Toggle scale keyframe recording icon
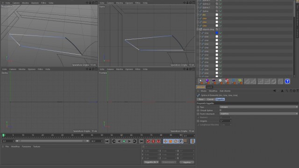This screenshot has width=299, height=168. point(171,141)
